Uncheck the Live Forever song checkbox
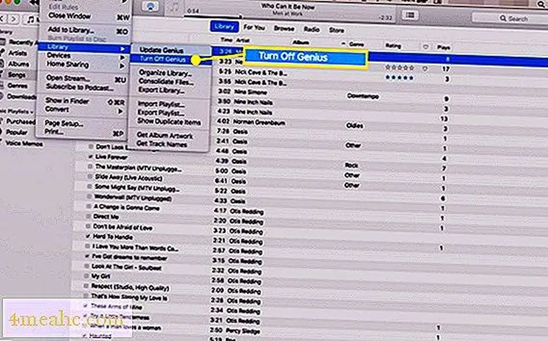The height and width of the screenshot is (341, 548). (90, 157)
